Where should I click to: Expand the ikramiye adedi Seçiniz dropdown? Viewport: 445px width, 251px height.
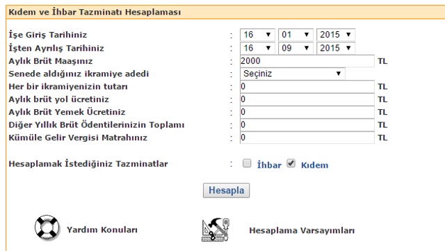(293, 74)
